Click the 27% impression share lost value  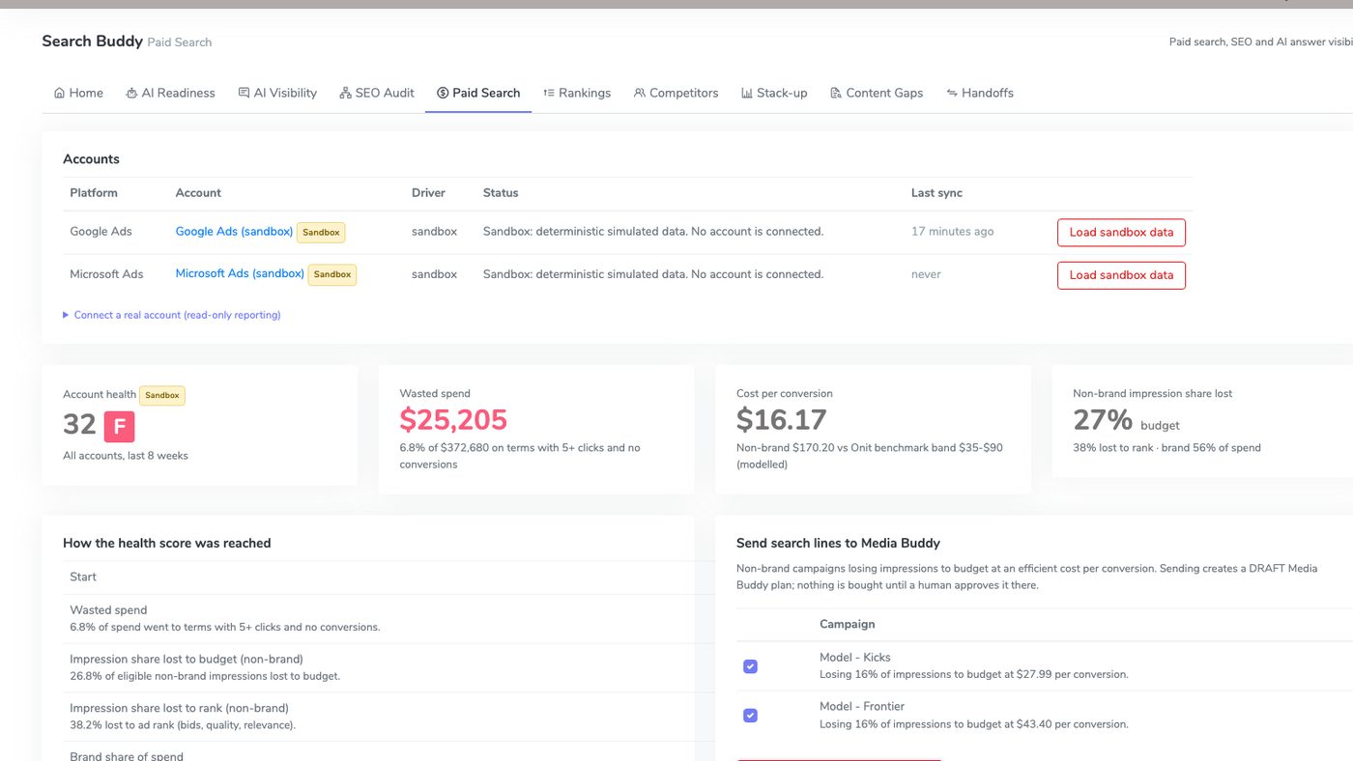1103,420
